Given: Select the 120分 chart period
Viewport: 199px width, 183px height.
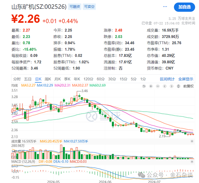Looking at the screenshot, I should 88,79.
